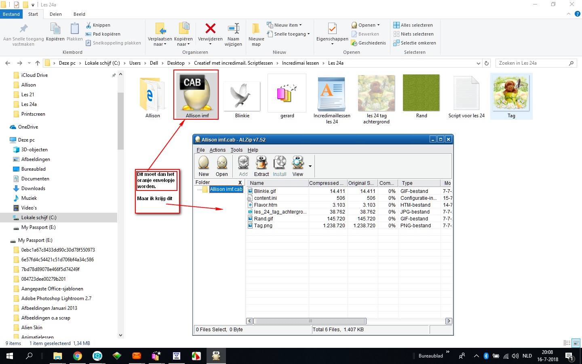Click the back navigation arrow in Explorer
Viewport: 582px width, 364px height.
[x=8, y=63]
